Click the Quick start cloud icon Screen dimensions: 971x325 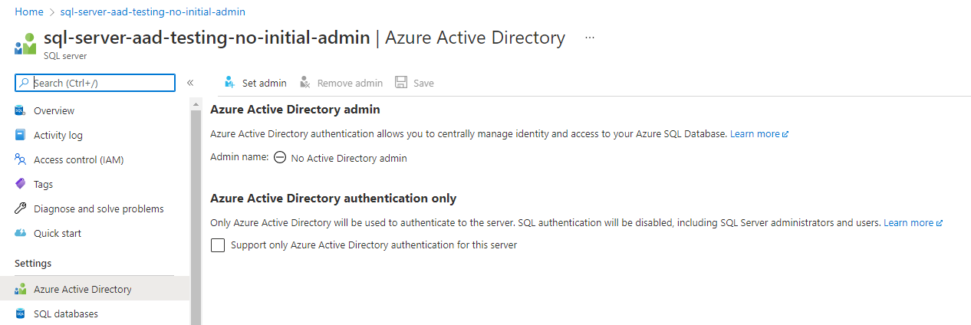click(21, 234)
